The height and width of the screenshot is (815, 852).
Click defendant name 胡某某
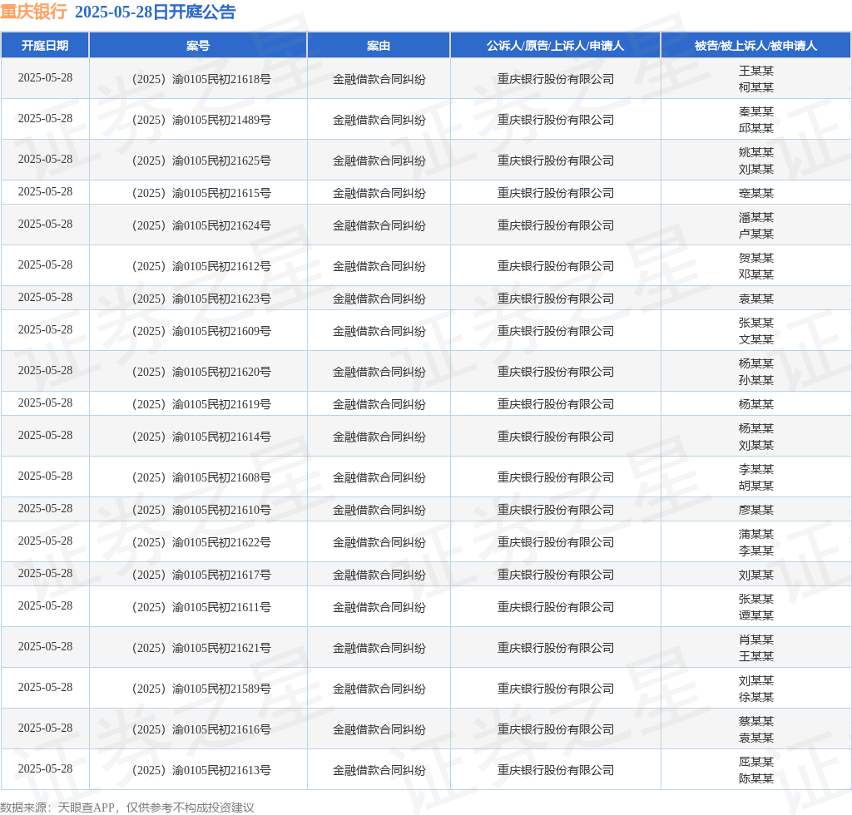(755, 486)
